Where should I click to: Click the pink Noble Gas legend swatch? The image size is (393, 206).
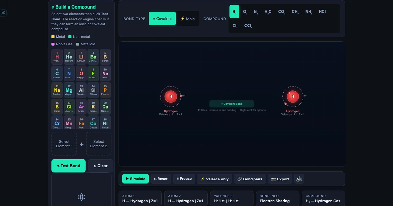click(x=53, y=44)
